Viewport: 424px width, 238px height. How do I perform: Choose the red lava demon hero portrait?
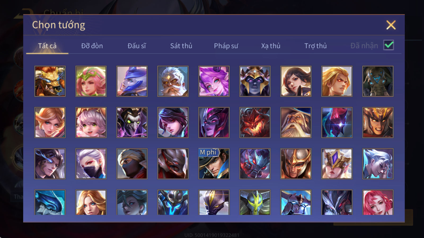255,122
